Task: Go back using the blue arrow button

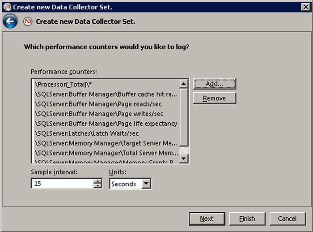Action: click(10, 21)
